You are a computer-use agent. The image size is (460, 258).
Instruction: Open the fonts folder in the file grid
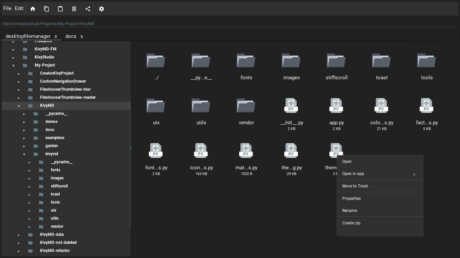pyautogui.click(x=246, y=60)
